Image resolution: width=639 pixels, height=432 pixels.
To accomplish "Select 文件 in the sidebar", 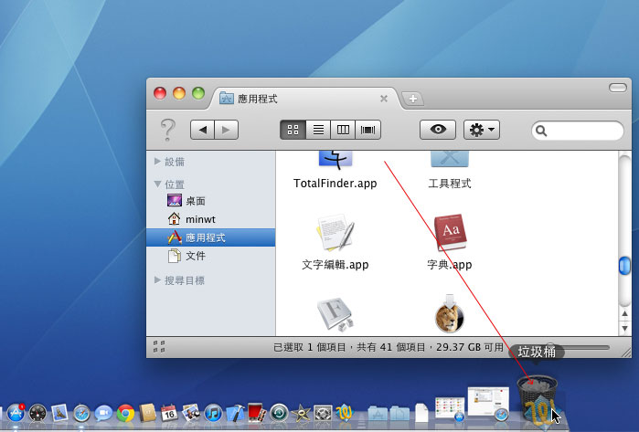I will click(210, 256).
